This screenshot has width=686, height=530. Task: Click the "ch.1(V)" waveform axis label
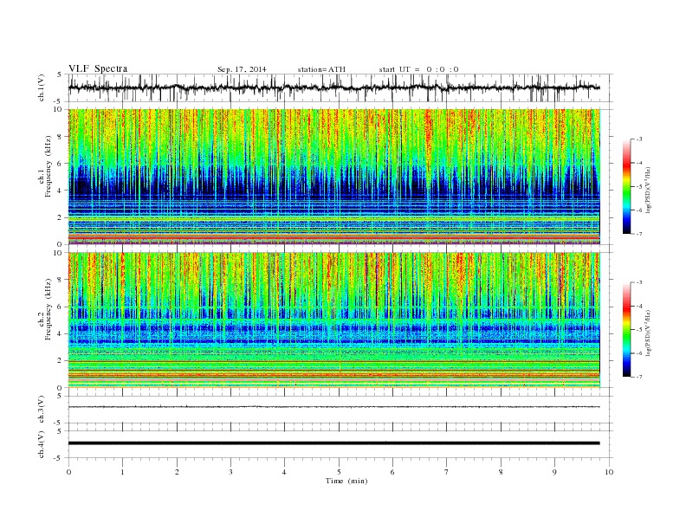tap(41, 87)
